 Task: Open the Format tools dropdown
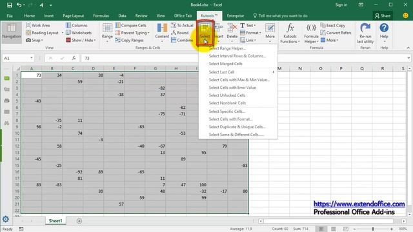[x=250, y=33]
